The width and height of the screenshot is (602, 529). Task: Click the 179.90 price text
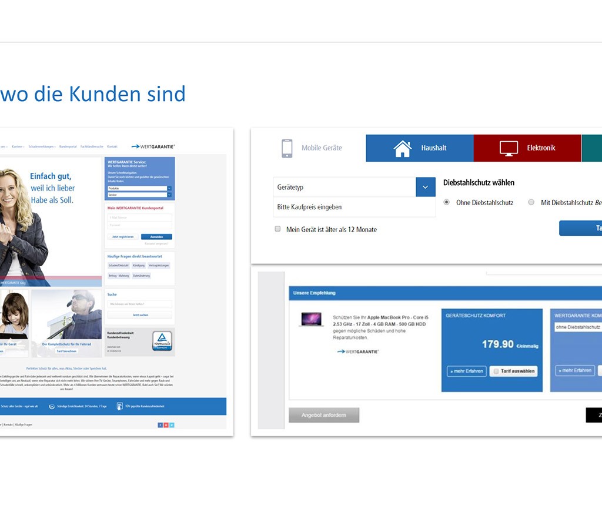(497, 344)
